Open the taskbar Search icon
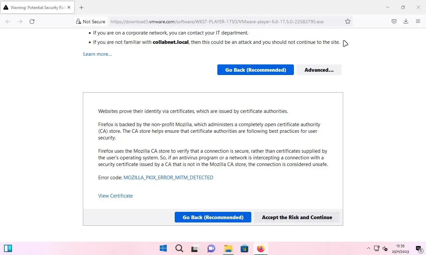426x255 pixels. [179, 248]
